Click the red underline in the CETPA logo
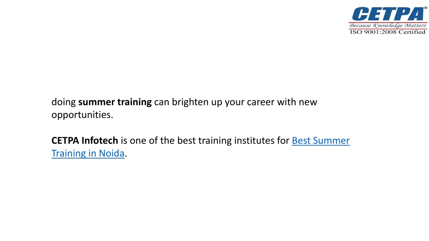Screen dimensions: 429x241 pyautogui.click(x=388, y=23)
